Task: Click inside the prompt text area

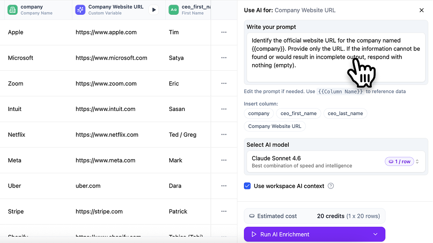Action: 335,57
